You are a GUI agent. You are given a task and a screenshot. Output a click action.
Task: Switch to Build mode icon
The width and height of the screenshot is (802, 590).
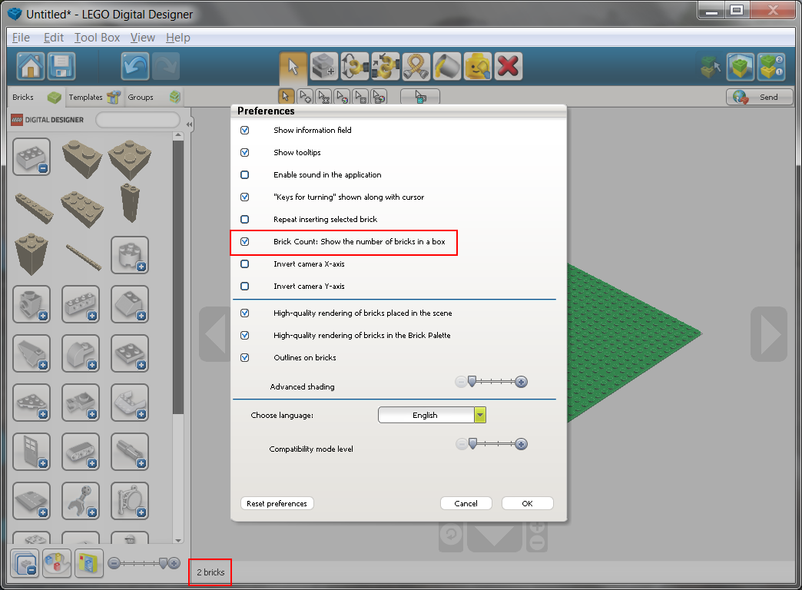click(x=711, y=67)
